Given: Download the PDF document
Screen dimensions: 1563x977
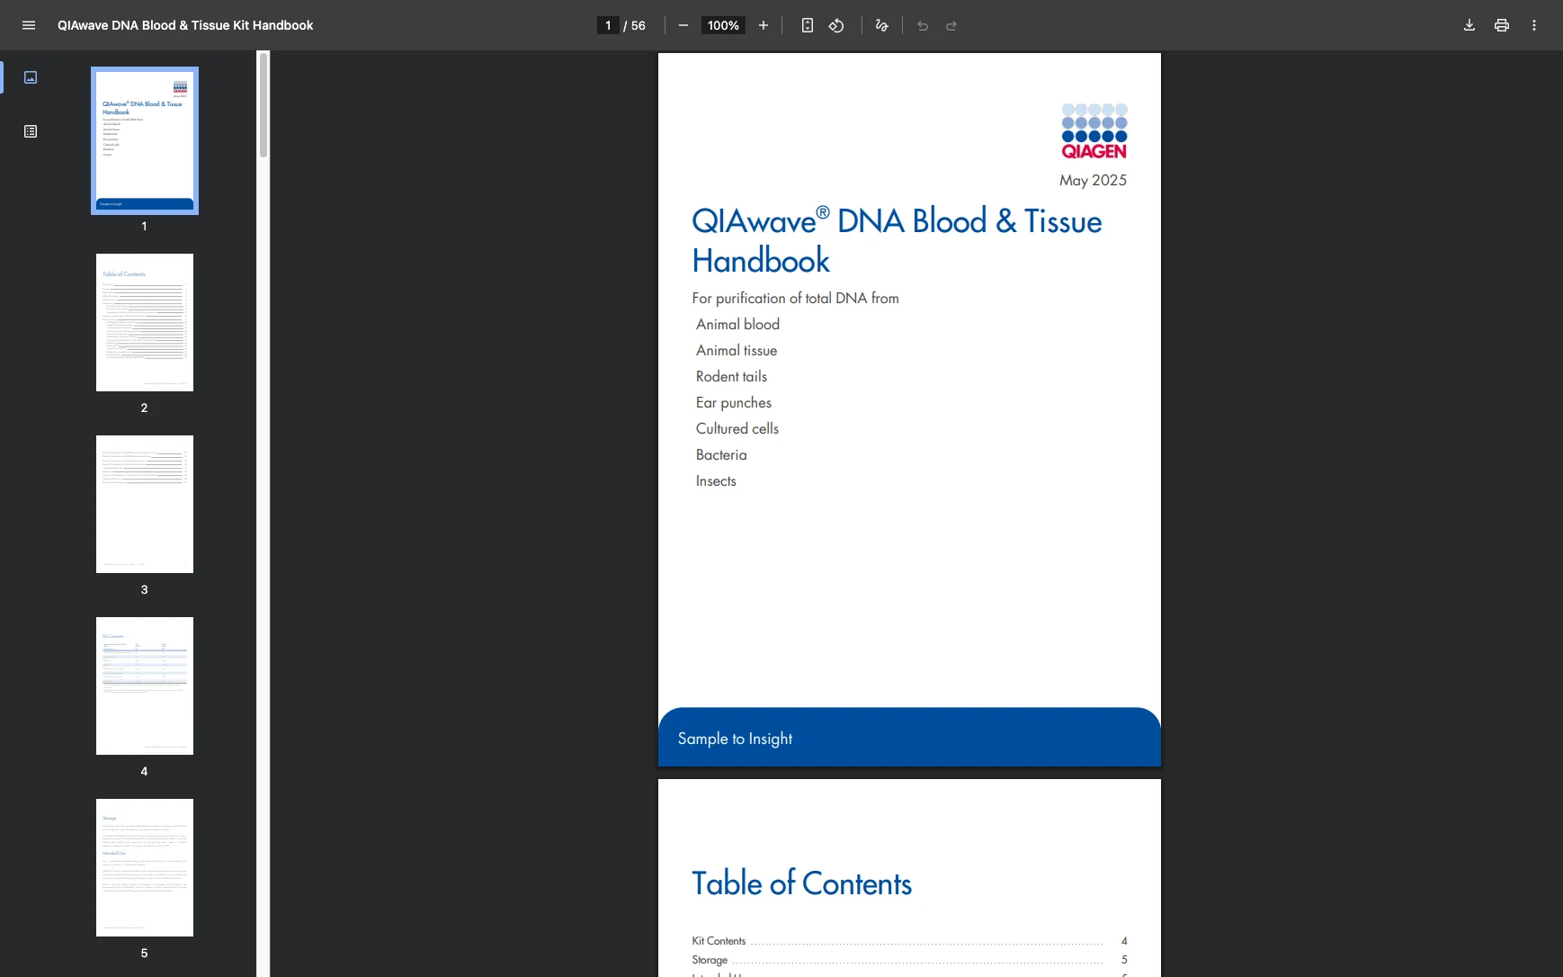Looking at the screenshot, I should tap(1469, 25).
